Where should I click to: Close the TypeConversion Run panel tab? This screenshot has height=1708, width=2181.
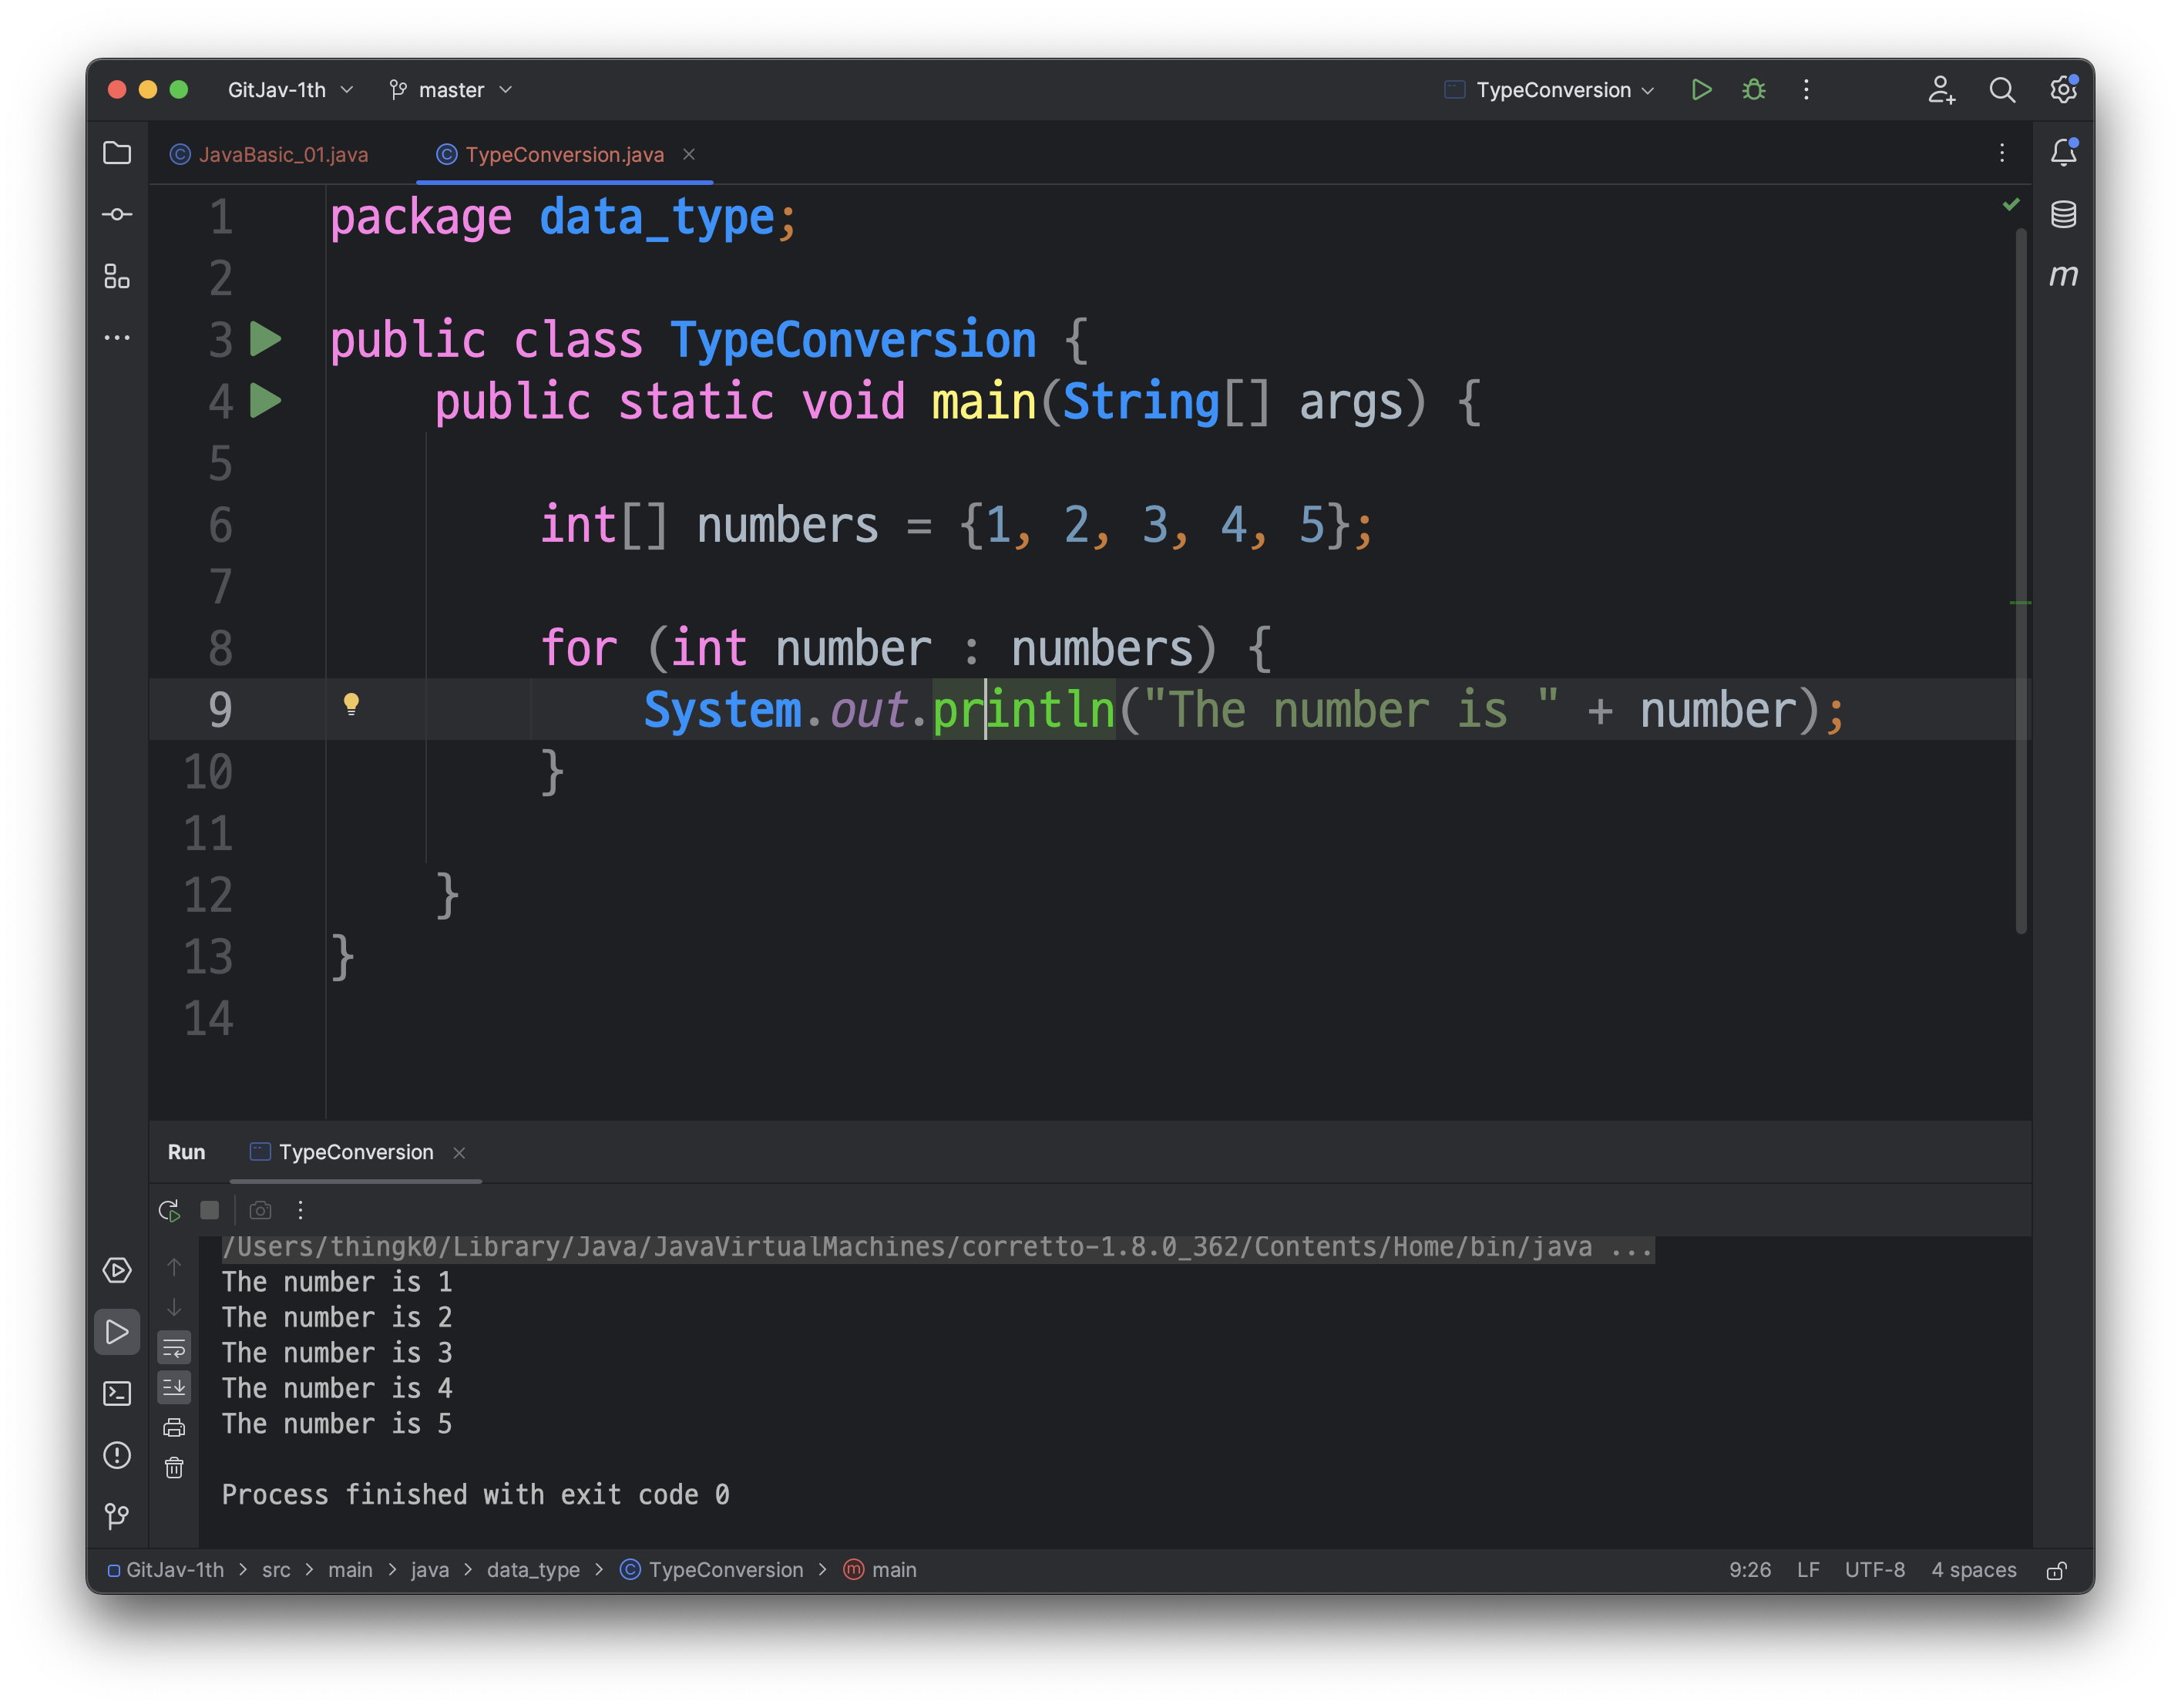click(459, 1153)
